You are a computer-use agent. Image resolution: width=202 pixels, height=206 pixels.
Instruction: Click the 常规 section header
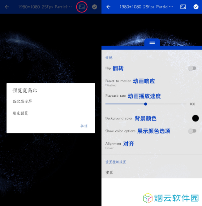(x=109, y=58)
